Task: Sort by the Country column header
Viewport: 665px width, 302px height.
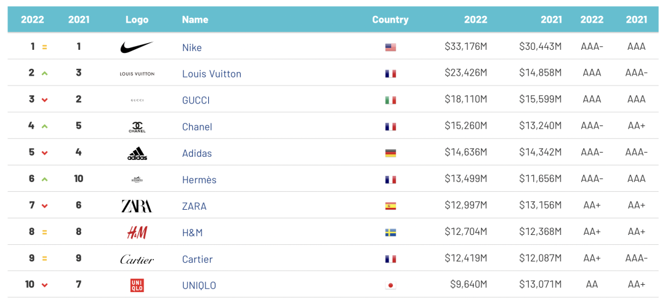Action: click(390, 20)
